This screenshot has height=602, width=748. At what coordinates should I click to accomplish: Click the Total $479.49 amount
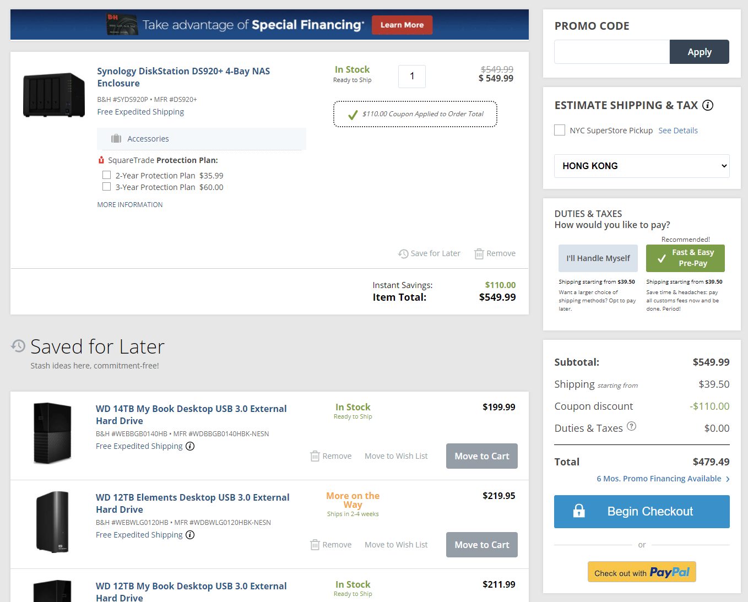(711, 462)
